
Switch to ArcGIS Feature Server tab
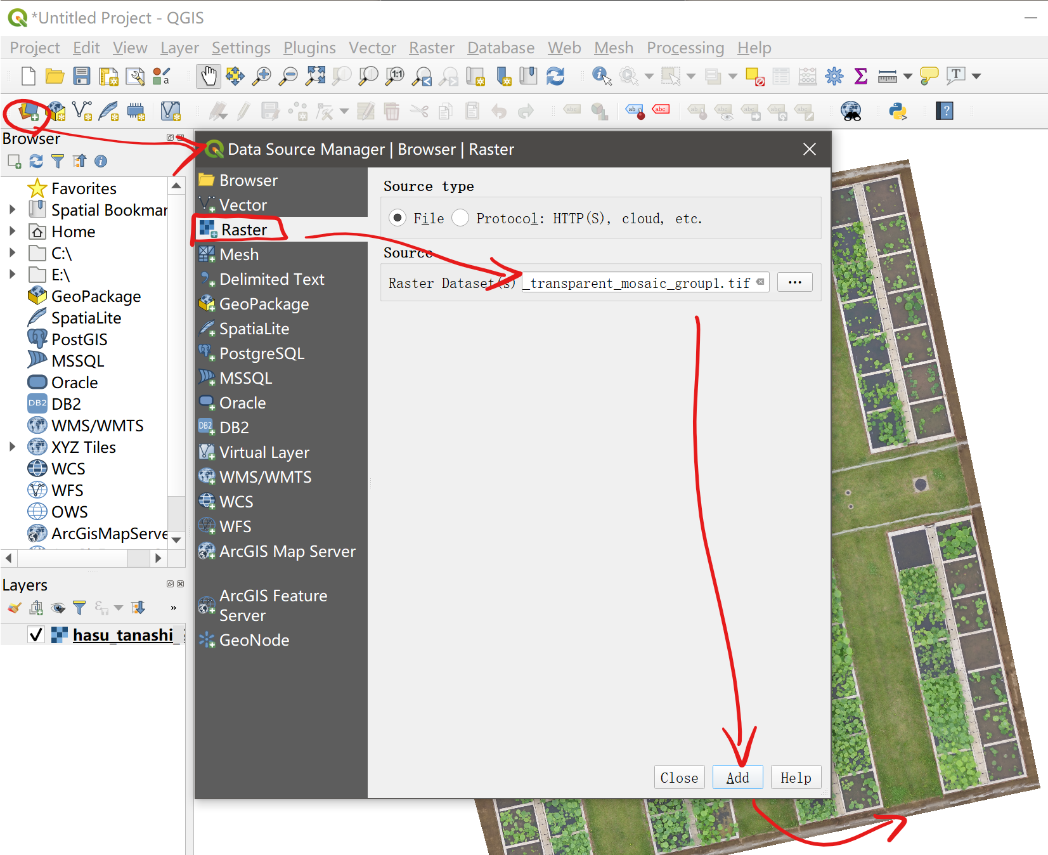click(x=281, y=605)
